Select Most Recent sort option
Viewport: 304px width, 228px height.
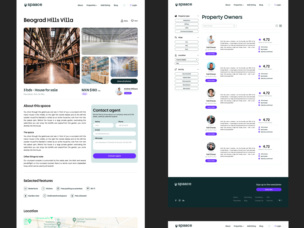(187, 85)
